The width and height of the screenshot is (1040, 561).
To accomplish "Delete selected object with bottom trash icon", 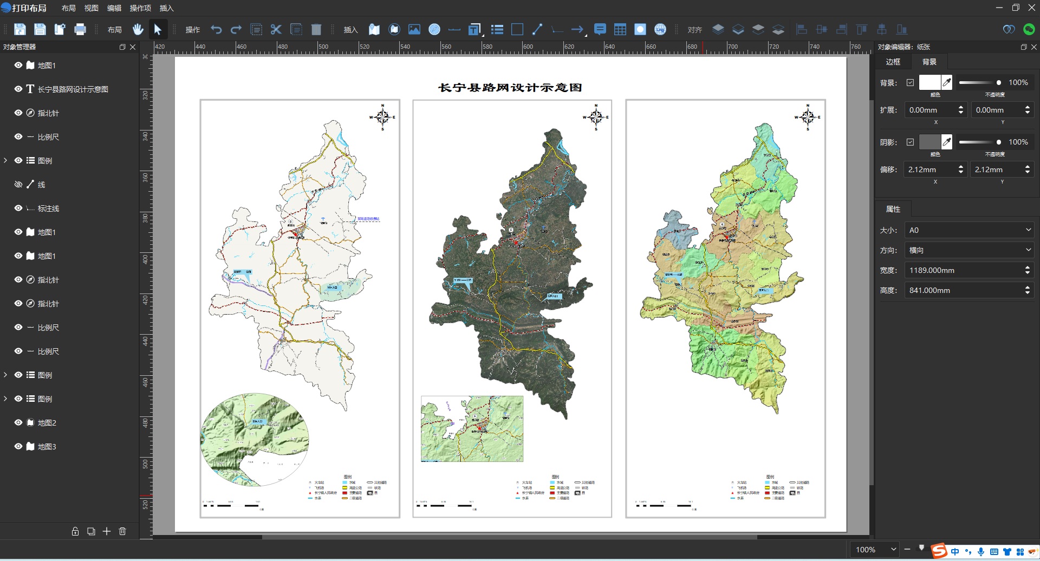I will [122, 531].
